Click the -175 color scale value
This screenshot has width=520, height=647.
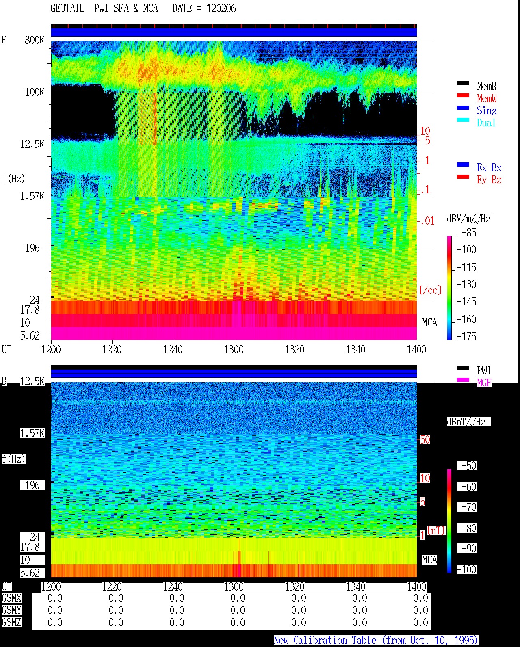tap(466, 336)
